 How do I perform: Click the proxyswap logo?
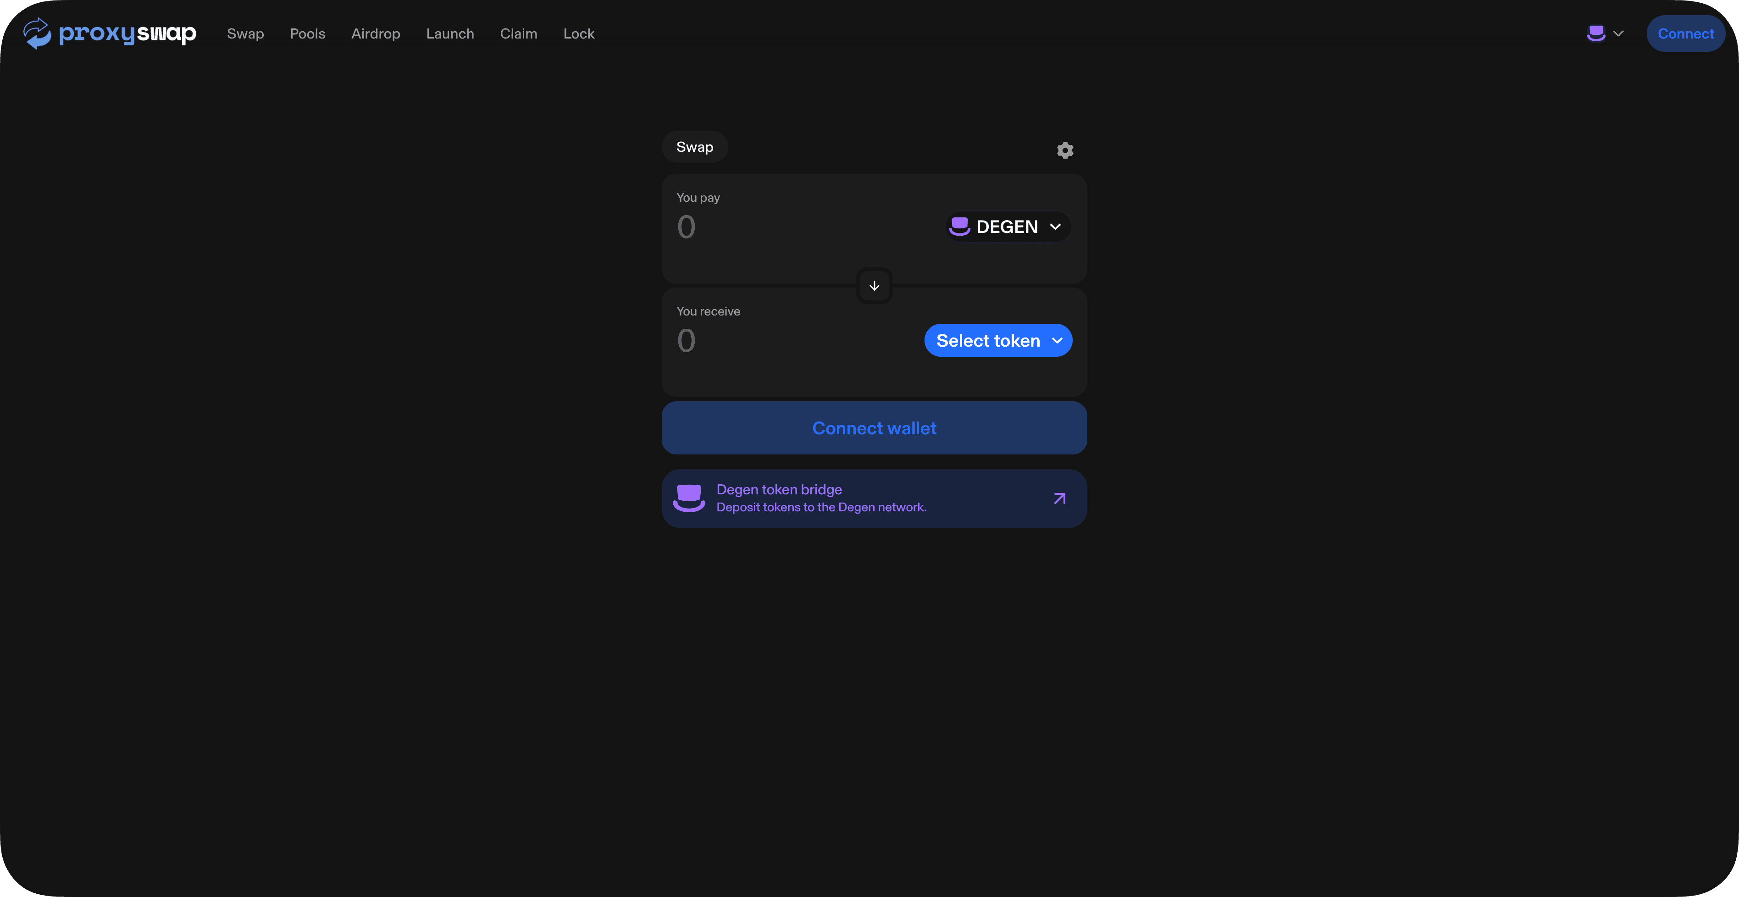pyautogui.click(x=109, y=33)
